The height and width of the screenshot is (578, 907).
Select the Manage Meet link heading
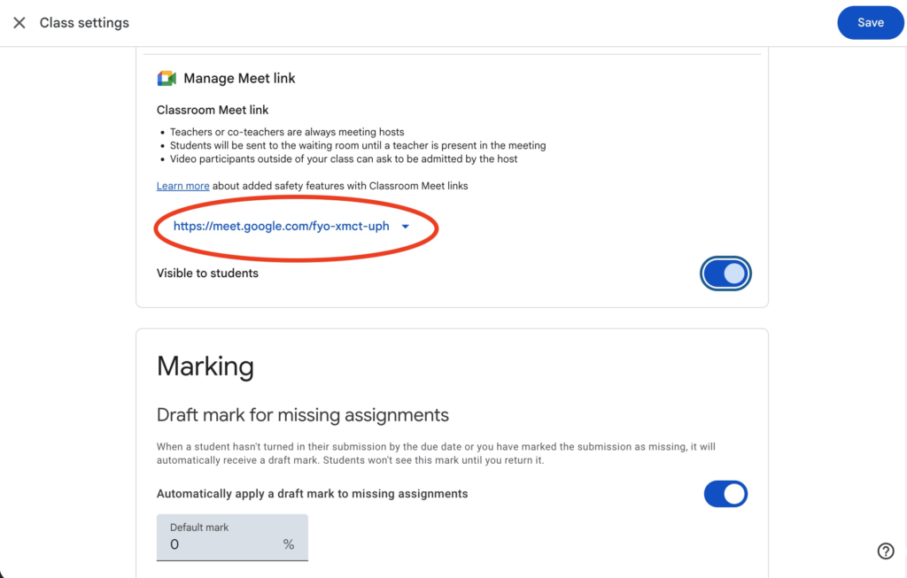click(x=239, y=79)
